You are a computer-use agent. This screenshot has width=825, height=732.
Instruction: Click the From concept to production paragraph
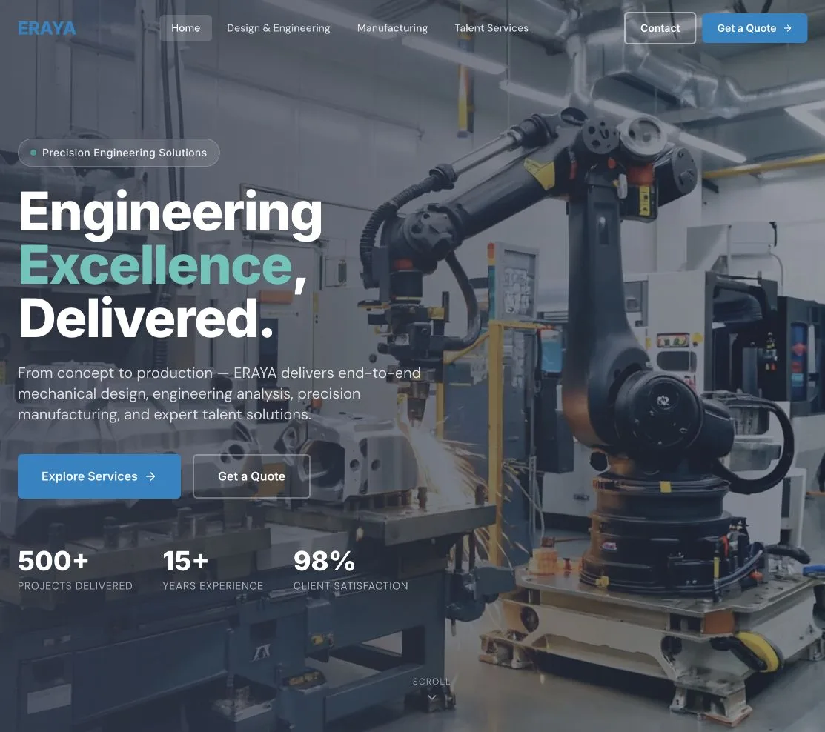click(219, 394)
